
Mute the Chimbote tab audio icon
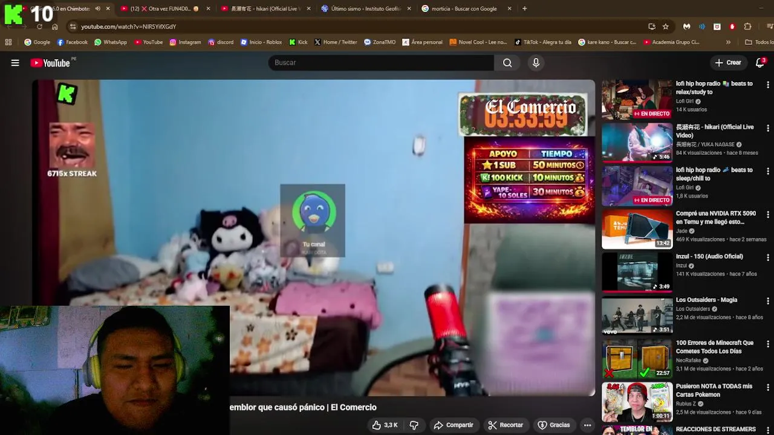click(x=97, y=8)
